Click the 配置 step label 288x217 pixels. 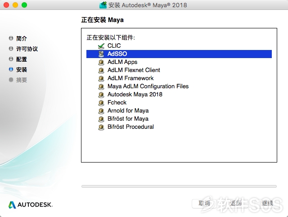click(22, 59)
